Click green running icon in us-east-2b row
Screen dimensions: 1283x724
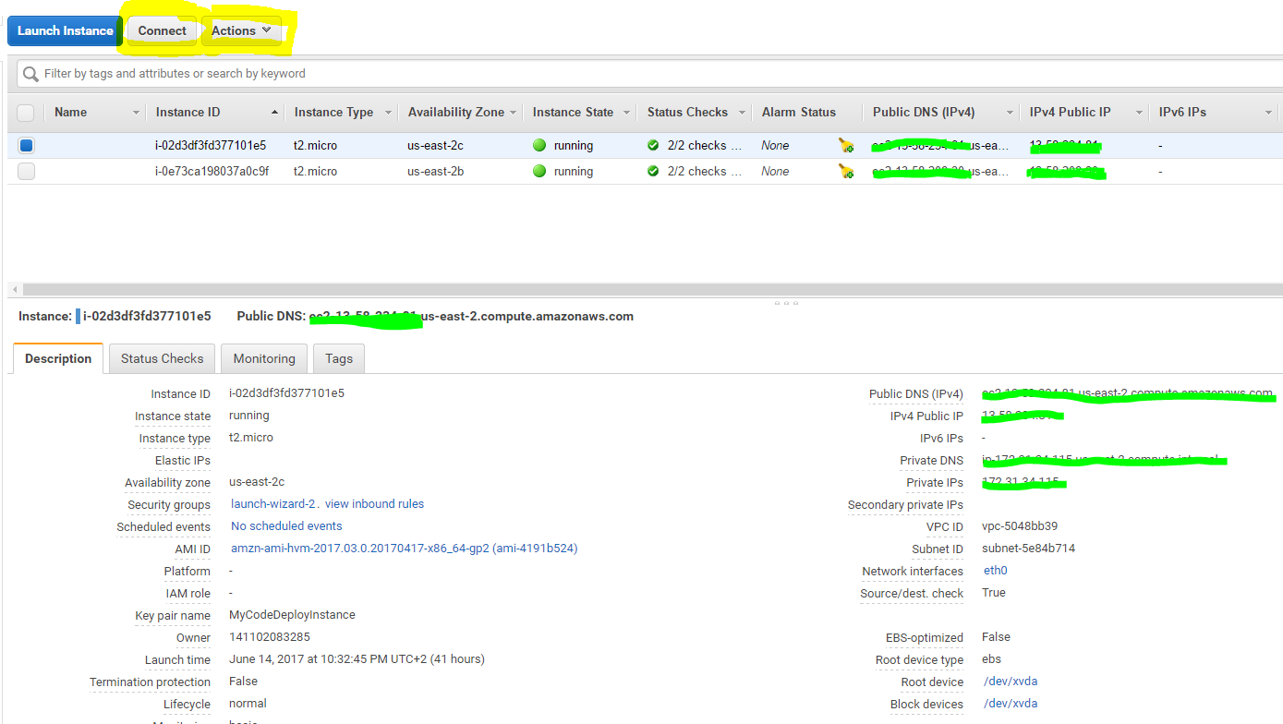(539, 171)
